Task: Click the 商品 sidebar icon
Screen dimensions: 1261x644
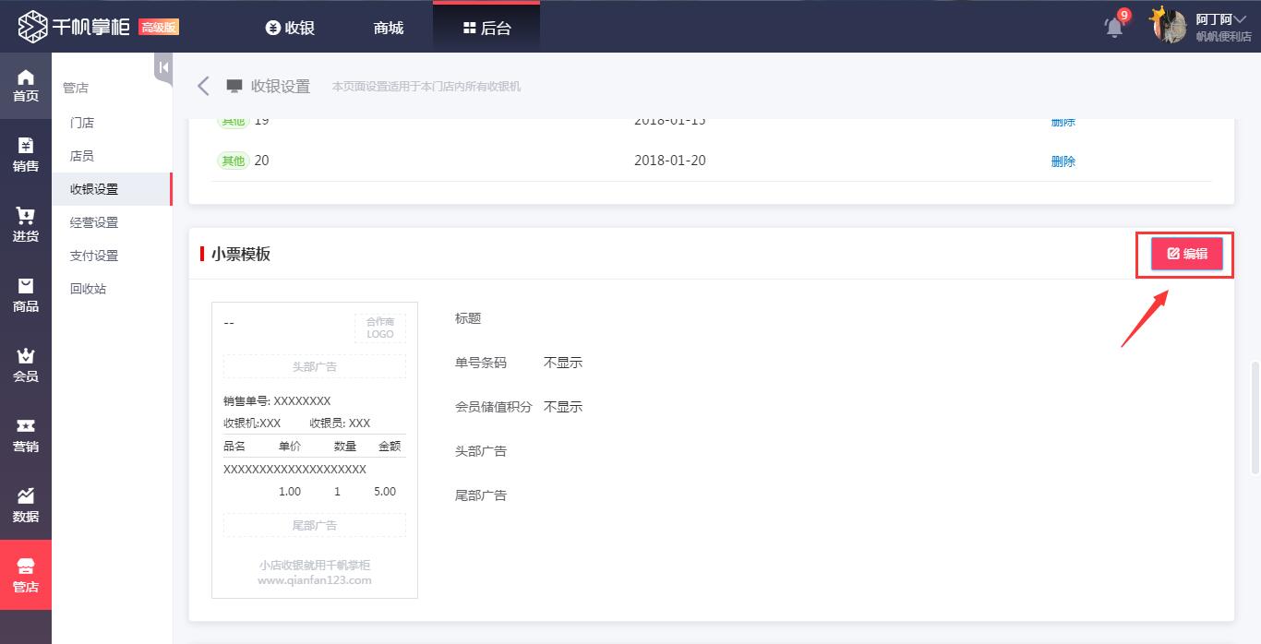Action: pos(25,293)
